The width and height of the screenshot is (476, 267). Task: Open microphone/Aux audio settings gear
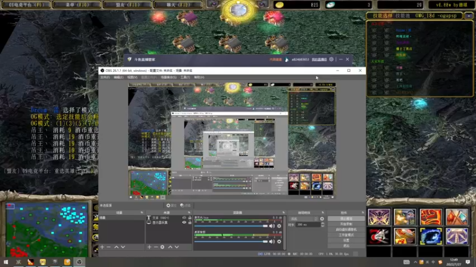279,226
